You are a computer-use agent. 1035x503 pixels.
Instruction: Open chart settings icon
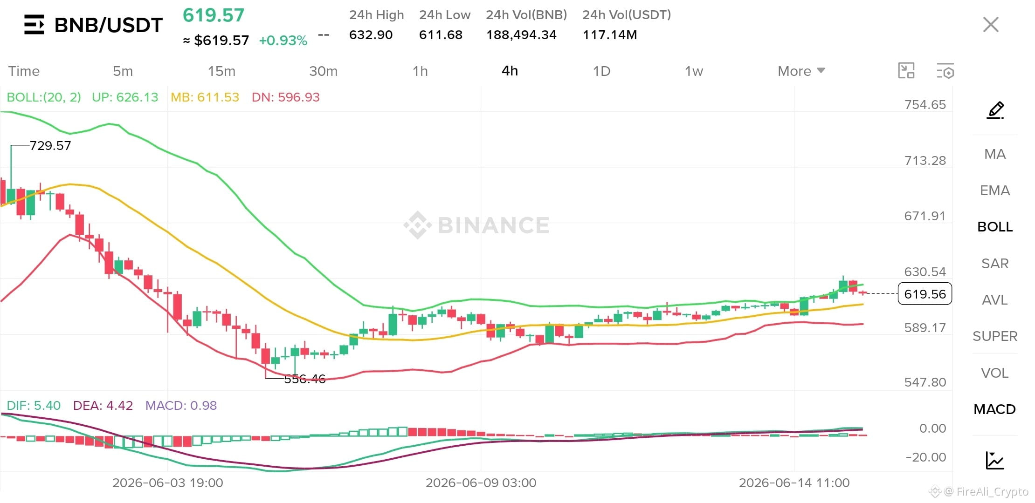click(945, 71)
